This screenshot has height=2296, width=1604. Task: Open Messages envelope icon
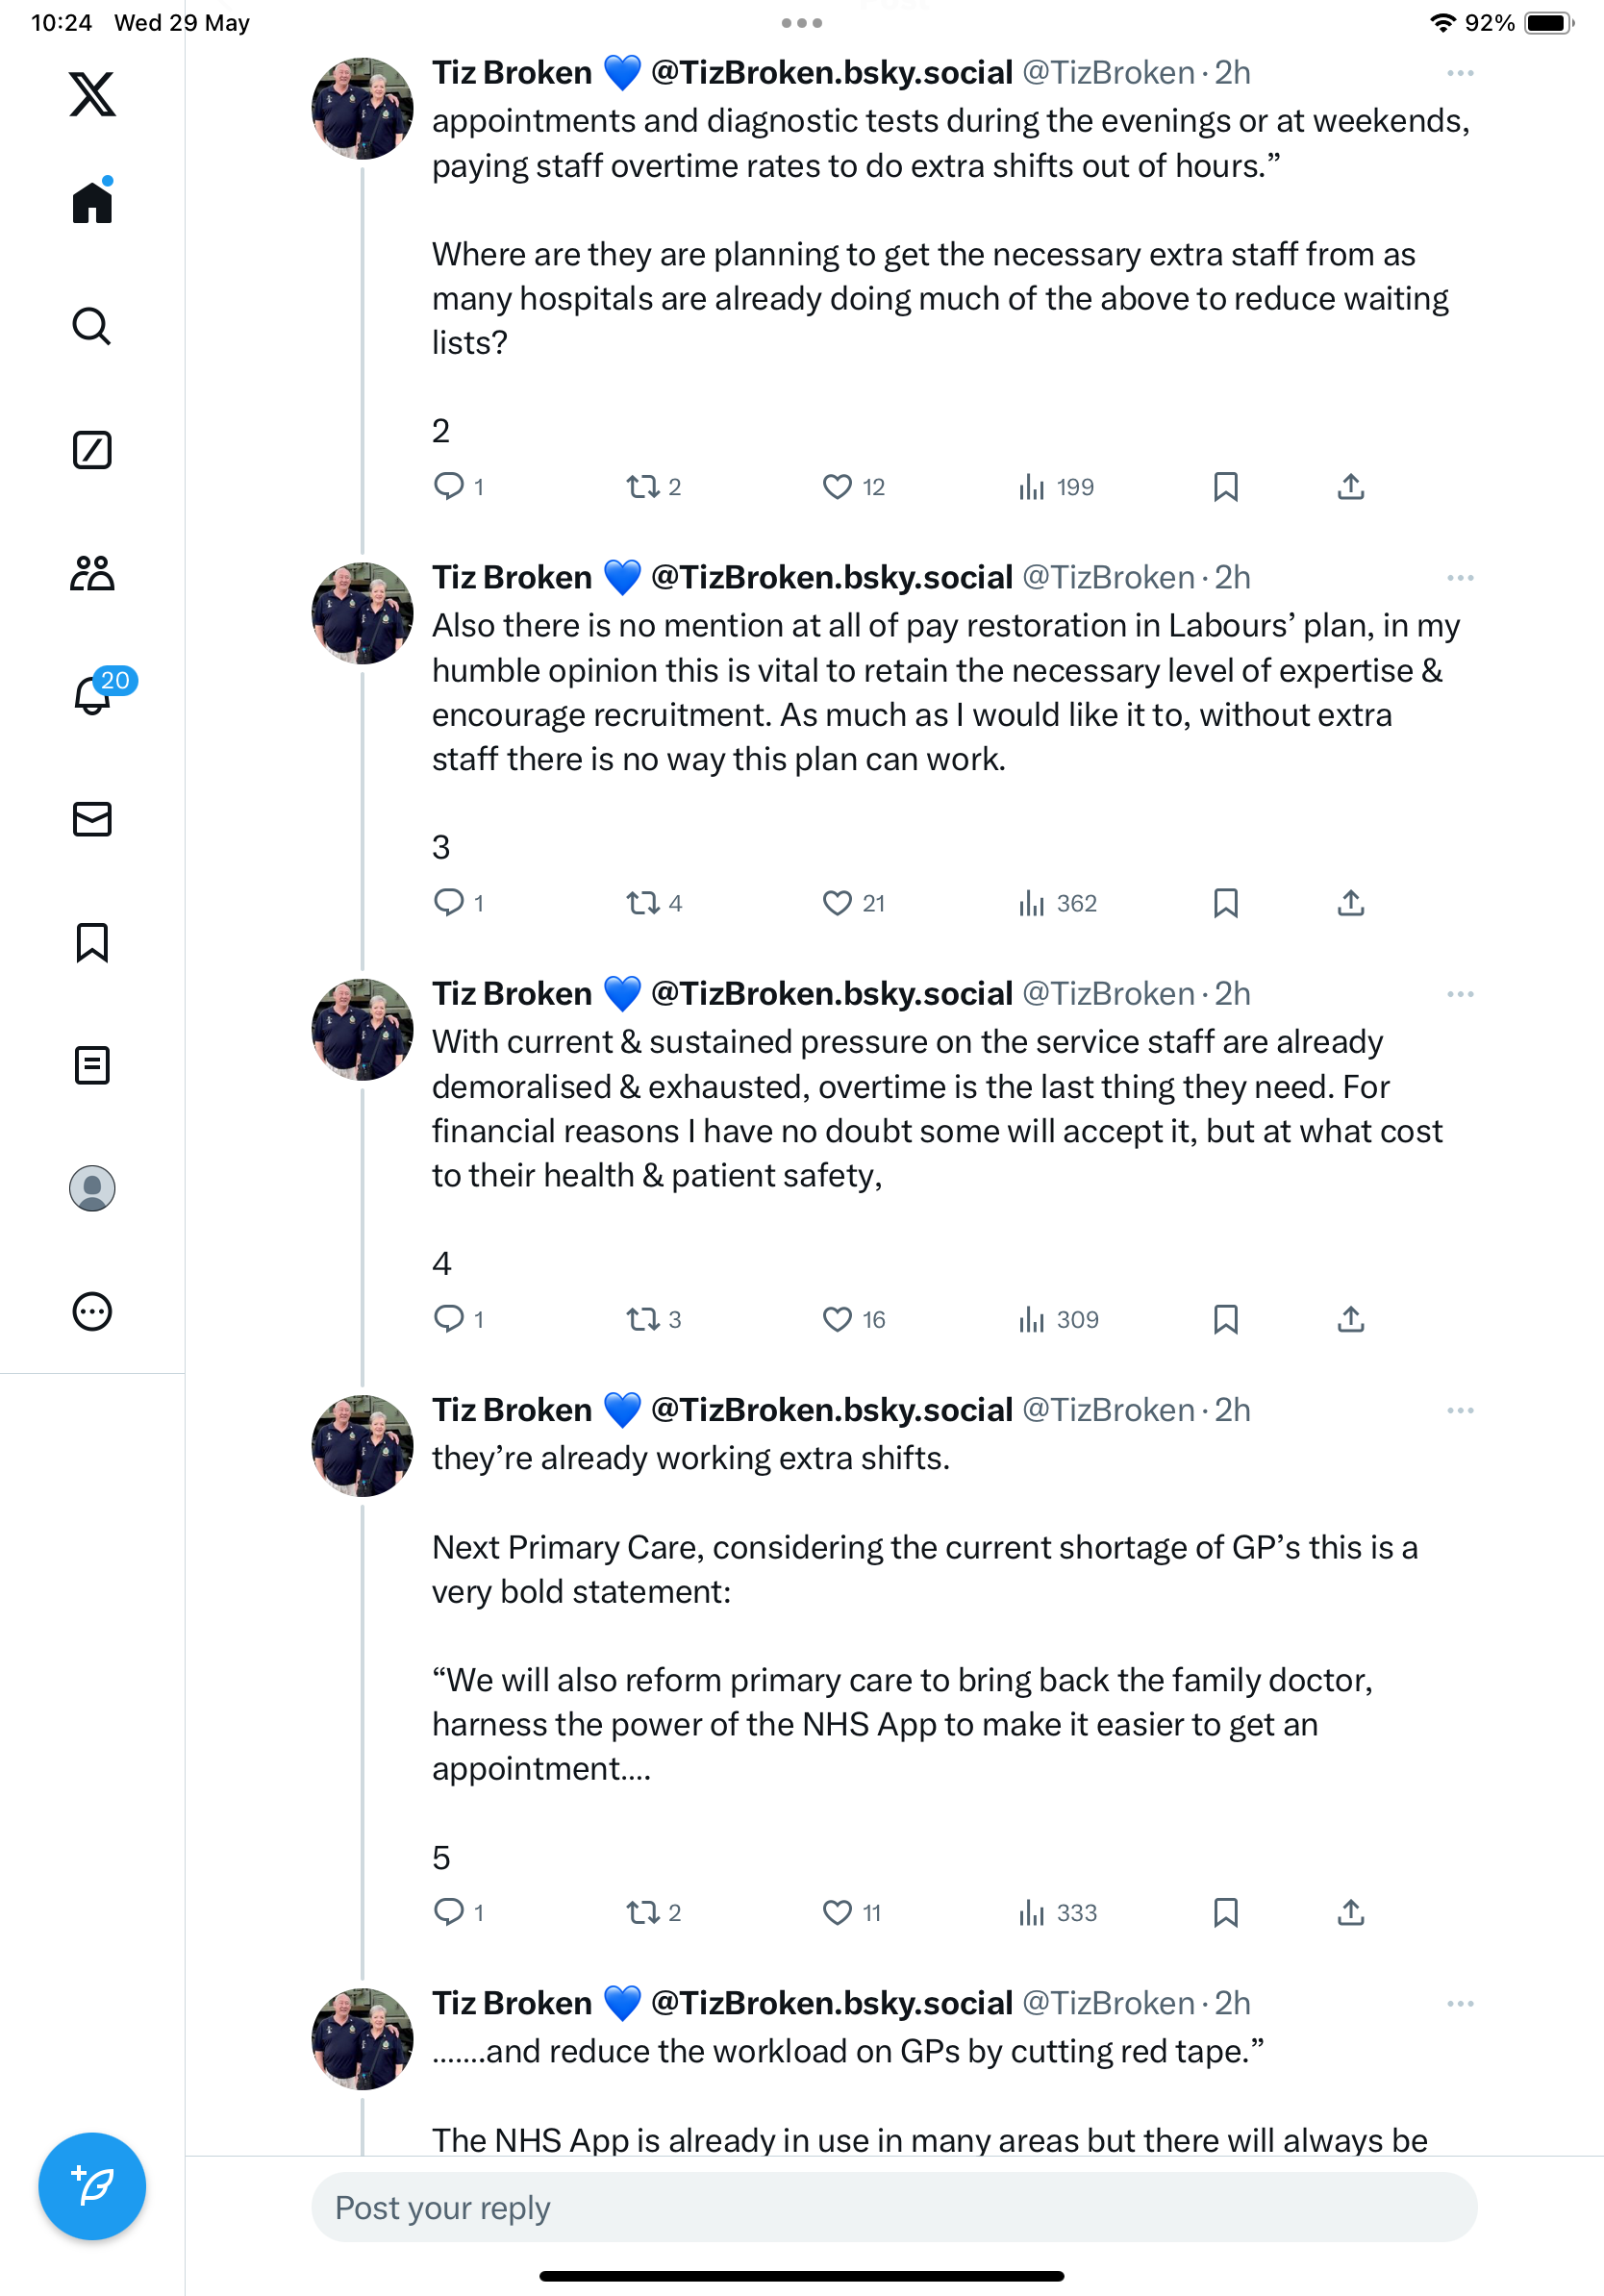tap(92, 819)
